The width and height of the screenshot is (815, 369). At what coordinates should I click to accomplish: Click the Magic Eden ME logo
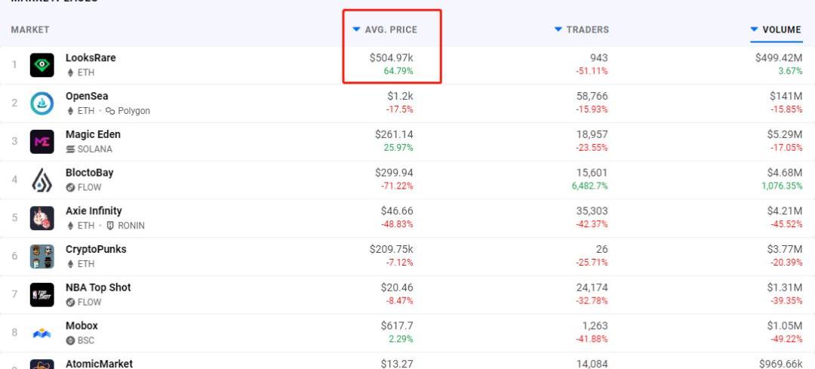pyautogui.click(x=42, y=142)
